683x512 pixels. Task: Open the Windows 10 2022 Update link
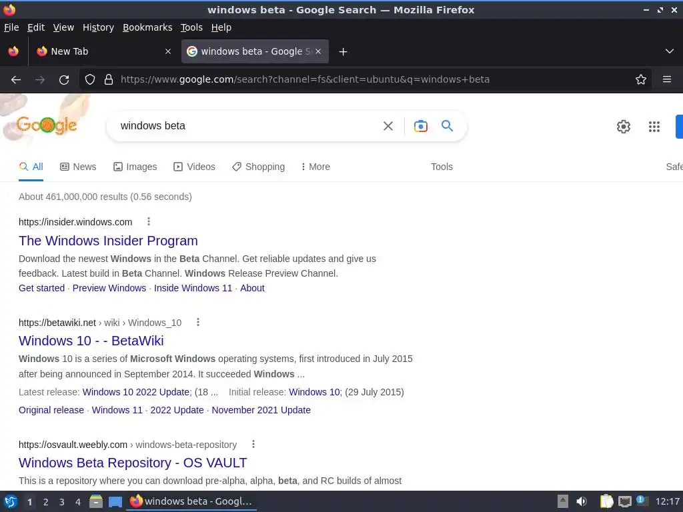click(x=136, y=392)
